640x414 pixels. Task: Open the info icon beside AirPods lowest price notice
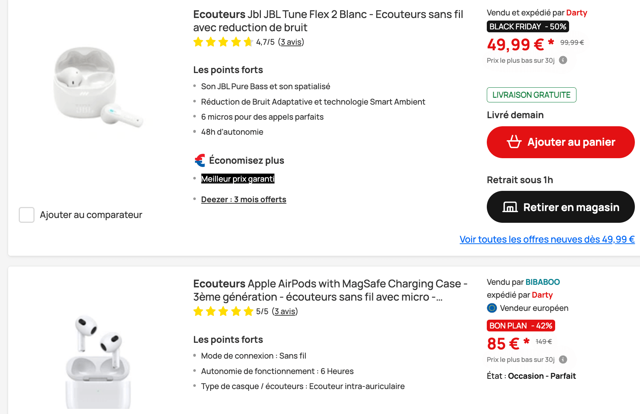pos(562,360)
